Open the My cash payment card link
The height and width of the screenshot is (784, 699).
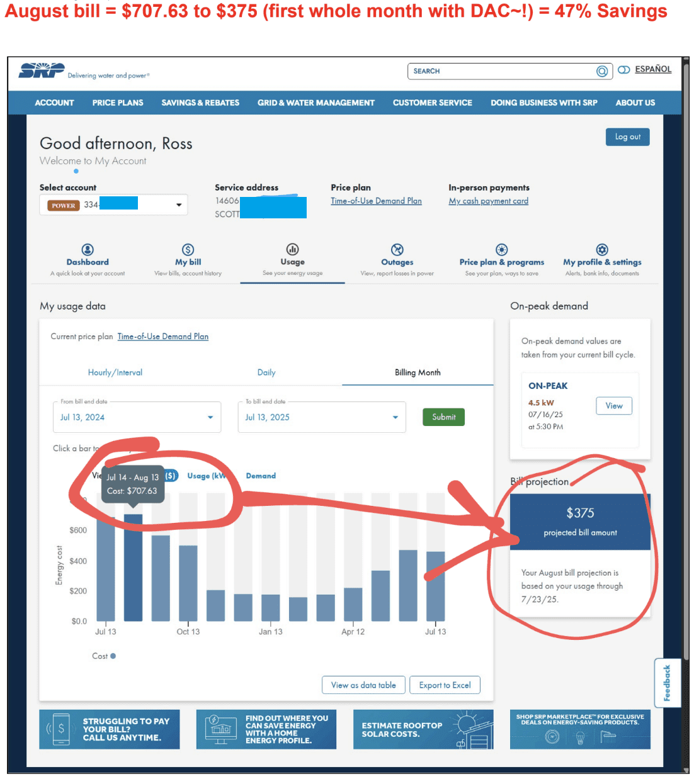click(489, 201)
